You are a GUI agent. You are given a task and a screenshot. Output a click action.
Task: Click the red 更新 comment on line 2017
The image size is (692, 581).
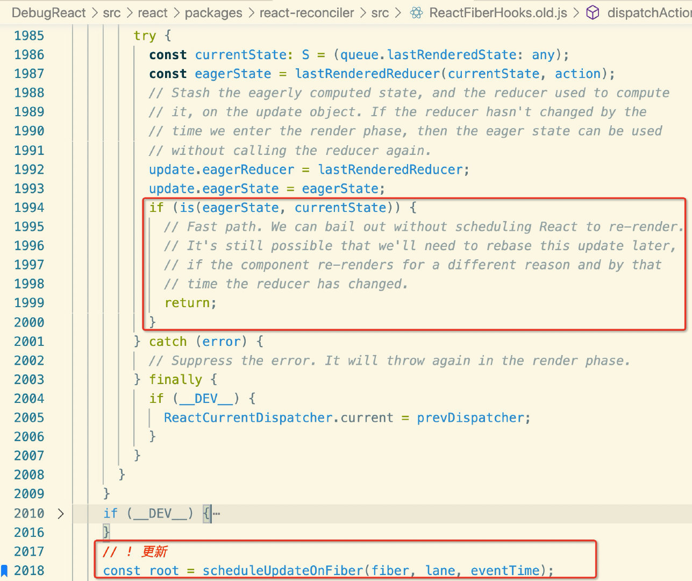click(135, 551)
